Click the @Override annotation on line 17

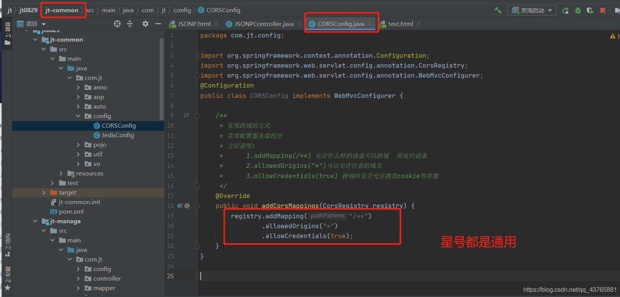pos(232,196)
